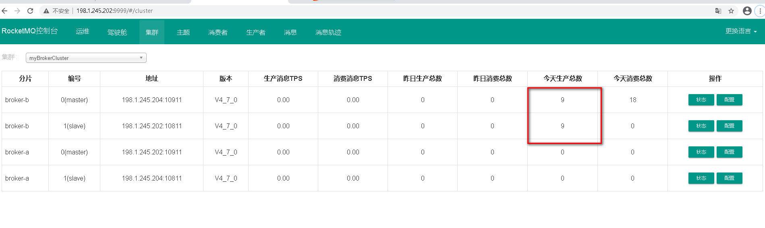
Task: Expand the 更换语言 dropdown
Action: (x=741, y=31)
